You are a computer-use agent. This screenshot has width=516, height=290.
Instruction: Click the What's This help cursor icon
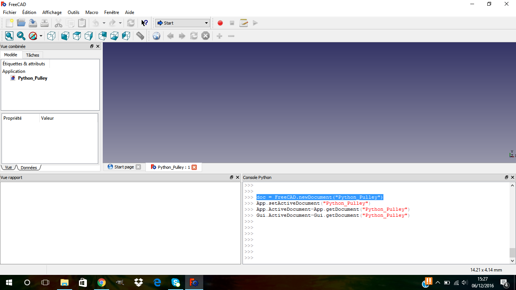pyautogui.click(x=144, y=23)
